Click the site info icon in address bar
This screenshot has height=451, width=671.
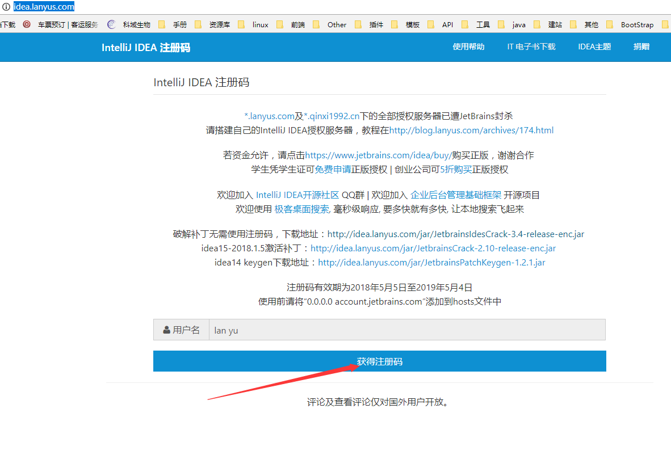pyautogui.click(x=6, y=6)
